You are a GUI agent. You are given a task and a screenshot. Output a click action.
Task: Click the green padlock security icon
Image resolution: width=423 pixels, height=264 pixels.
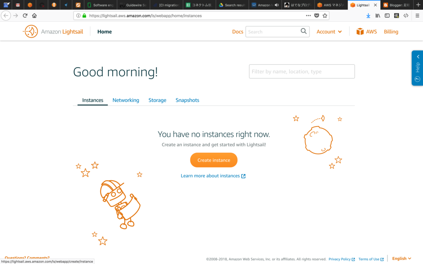point(84,16)
